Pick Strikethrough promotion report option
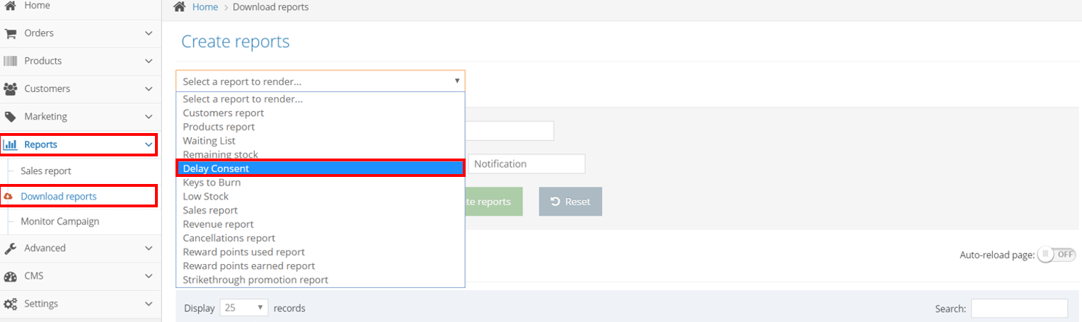This screenshot has height=322, width=1082. point(255,280)
